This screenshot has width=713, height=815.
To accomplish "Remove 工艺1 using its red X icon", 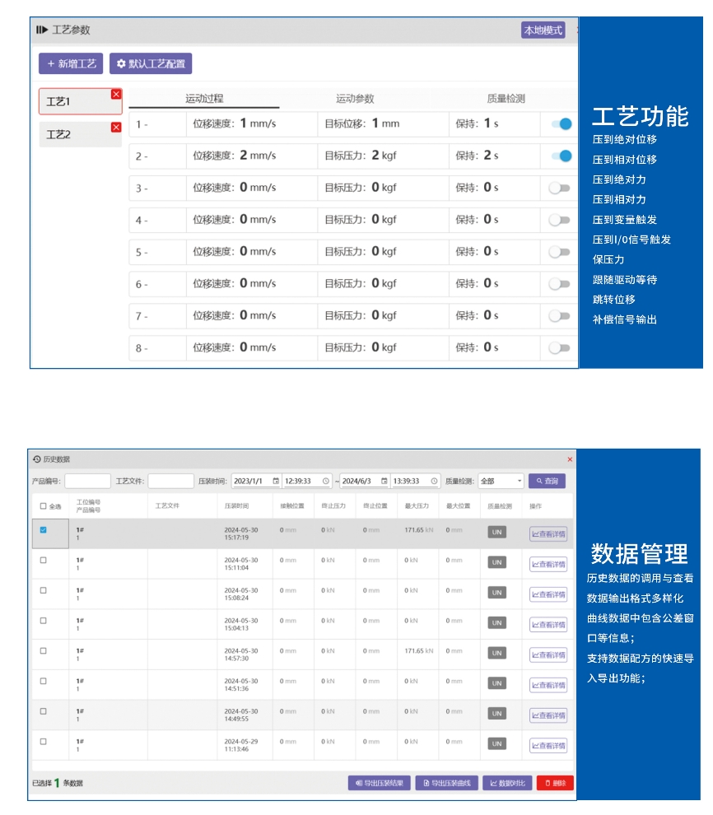I will 116,94.
